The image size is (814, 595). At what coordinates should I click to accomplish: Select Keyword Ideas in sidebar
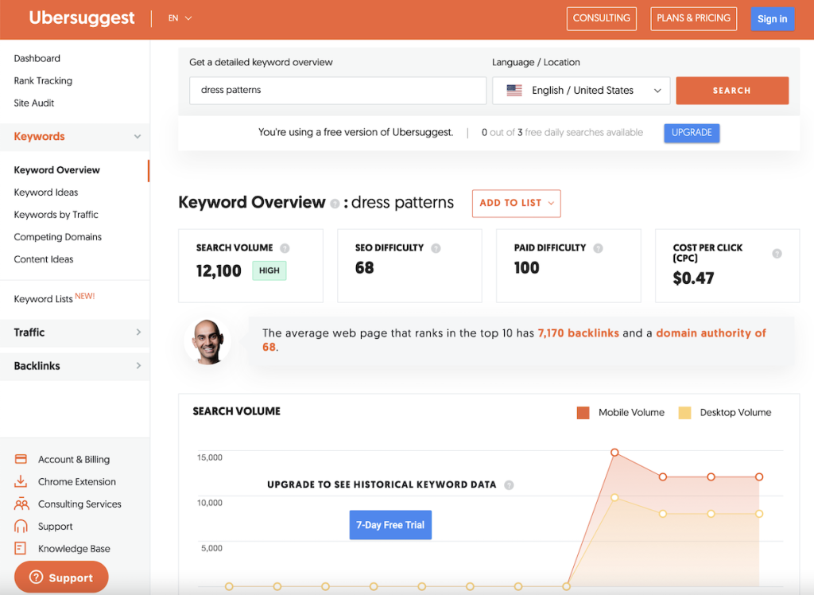pos(45,192)
